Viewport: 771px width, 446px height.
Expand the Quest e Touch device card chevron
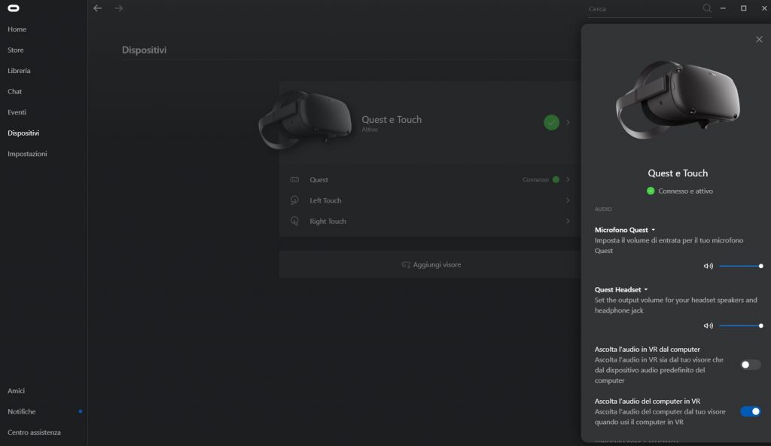[569, 121]
